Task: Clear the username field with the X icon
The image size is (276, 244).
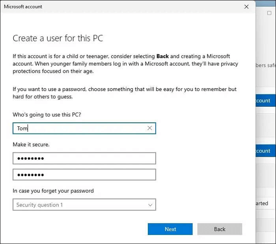Action: (x=150, y=128)
